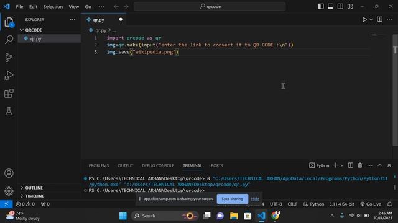The width and height of the screenshot is (398, 223).
Task: Open run options dropdown beside play button
Action: 371,19
